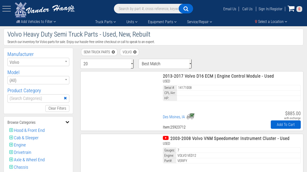Screen dimensions: 307x172
Task: Click the Item:25923712 text
Action: (174, 127)
